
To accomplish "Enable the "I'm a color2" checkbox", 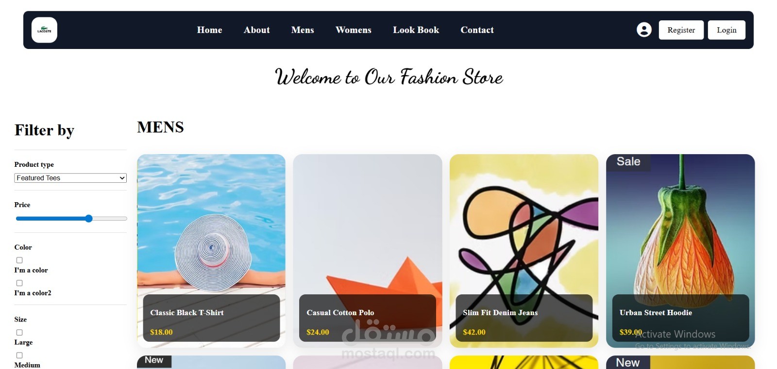I will click(19, 283).
